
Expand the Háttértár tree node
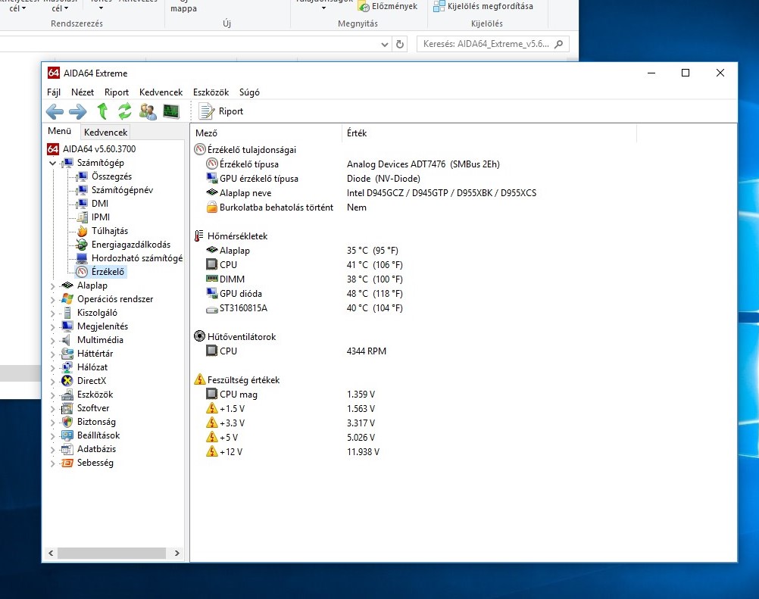coord(53,354)
